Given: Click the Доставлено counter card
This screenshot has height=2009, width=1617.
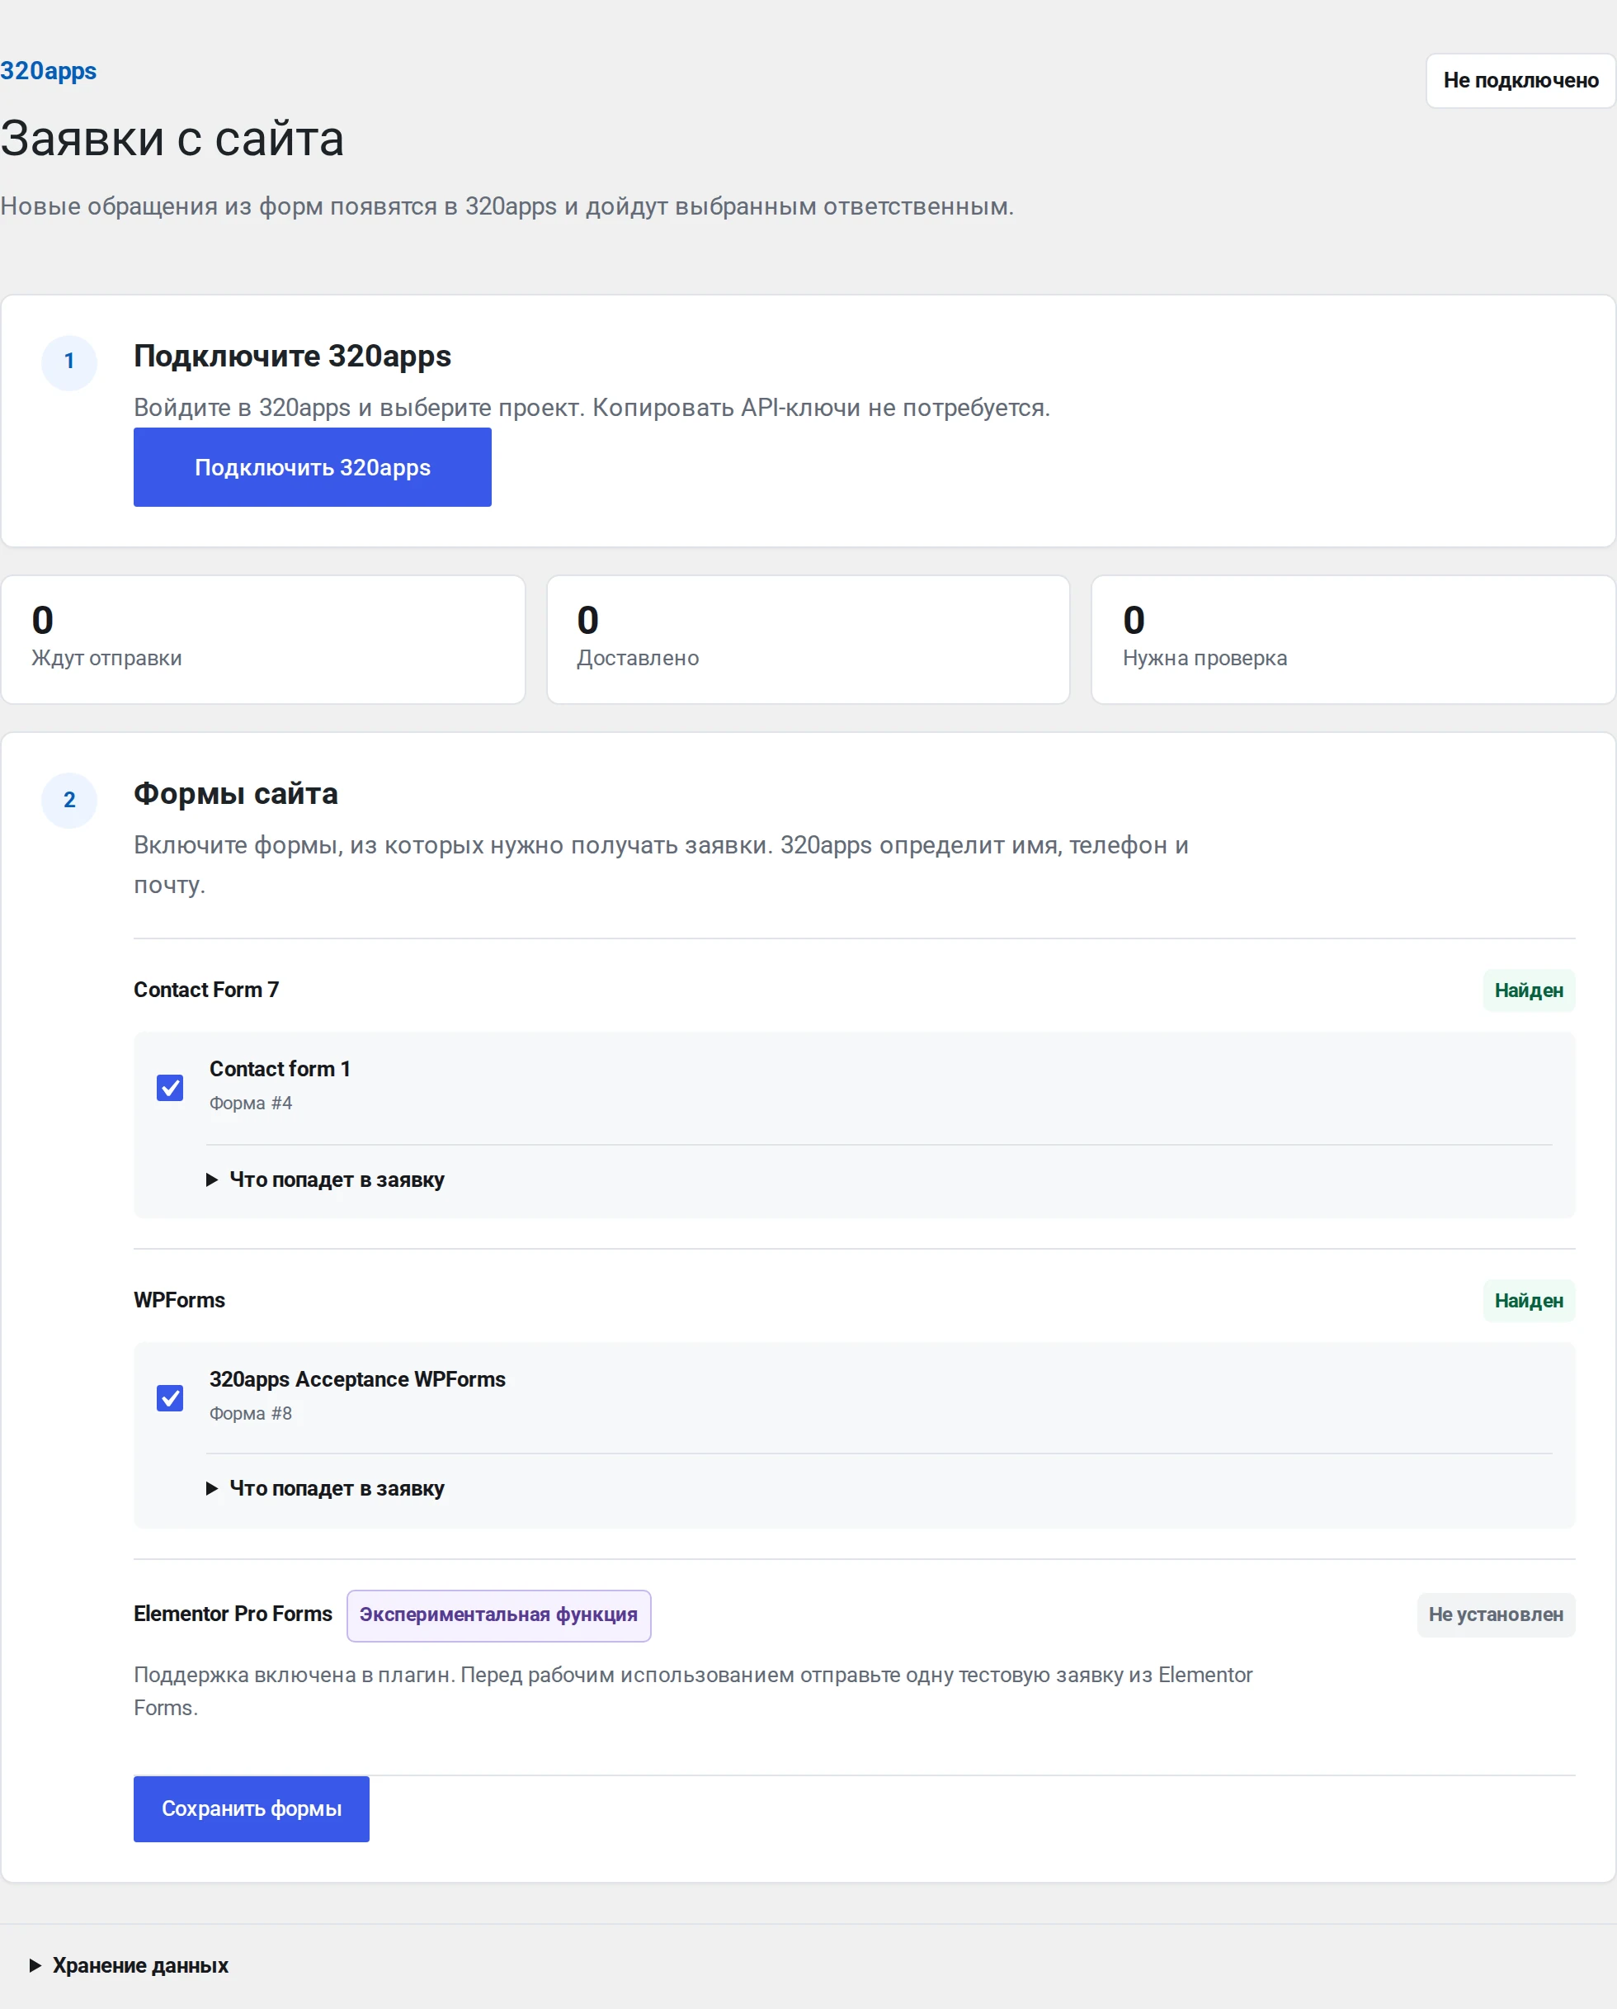Looking at the screenshot, I should click(808, 639).
